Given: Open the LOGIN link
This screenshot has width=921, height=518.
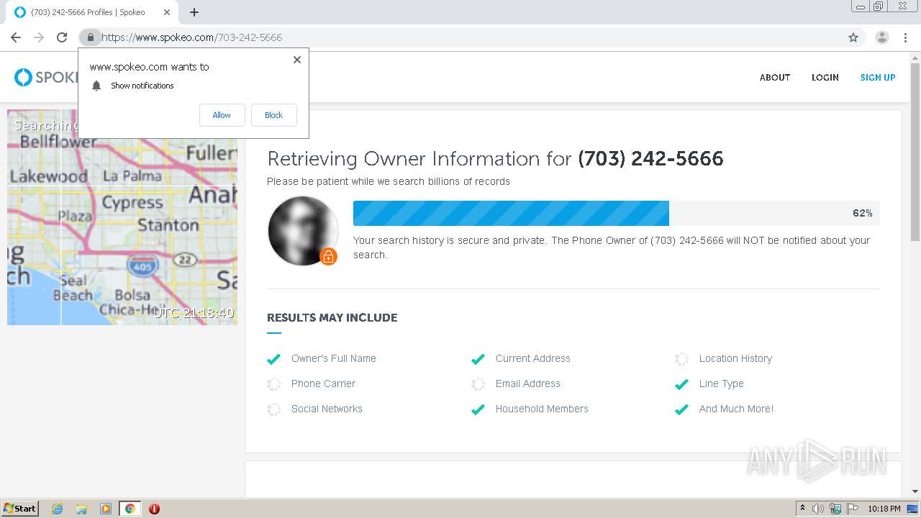Looking at the screenshot, I should [x=825, y=77].
